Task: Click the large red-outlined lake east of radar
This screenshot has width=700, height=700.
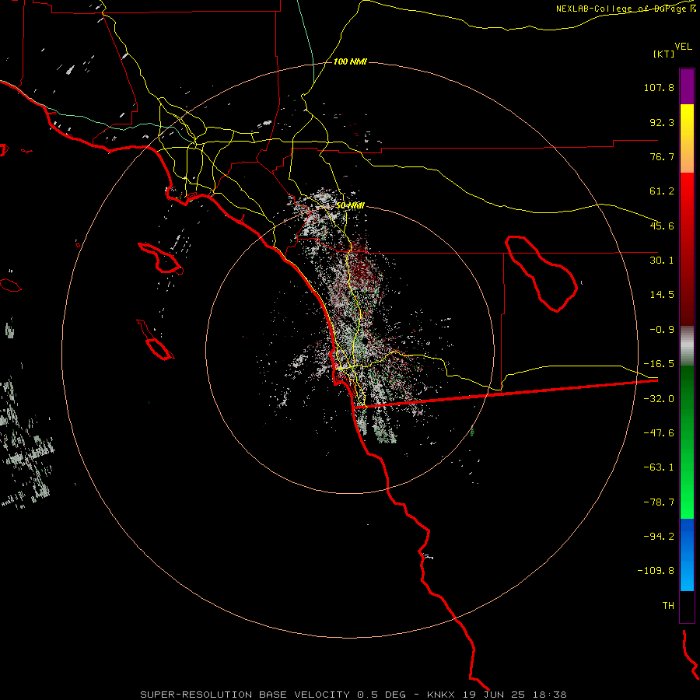Action: click(x=541, y=273)
